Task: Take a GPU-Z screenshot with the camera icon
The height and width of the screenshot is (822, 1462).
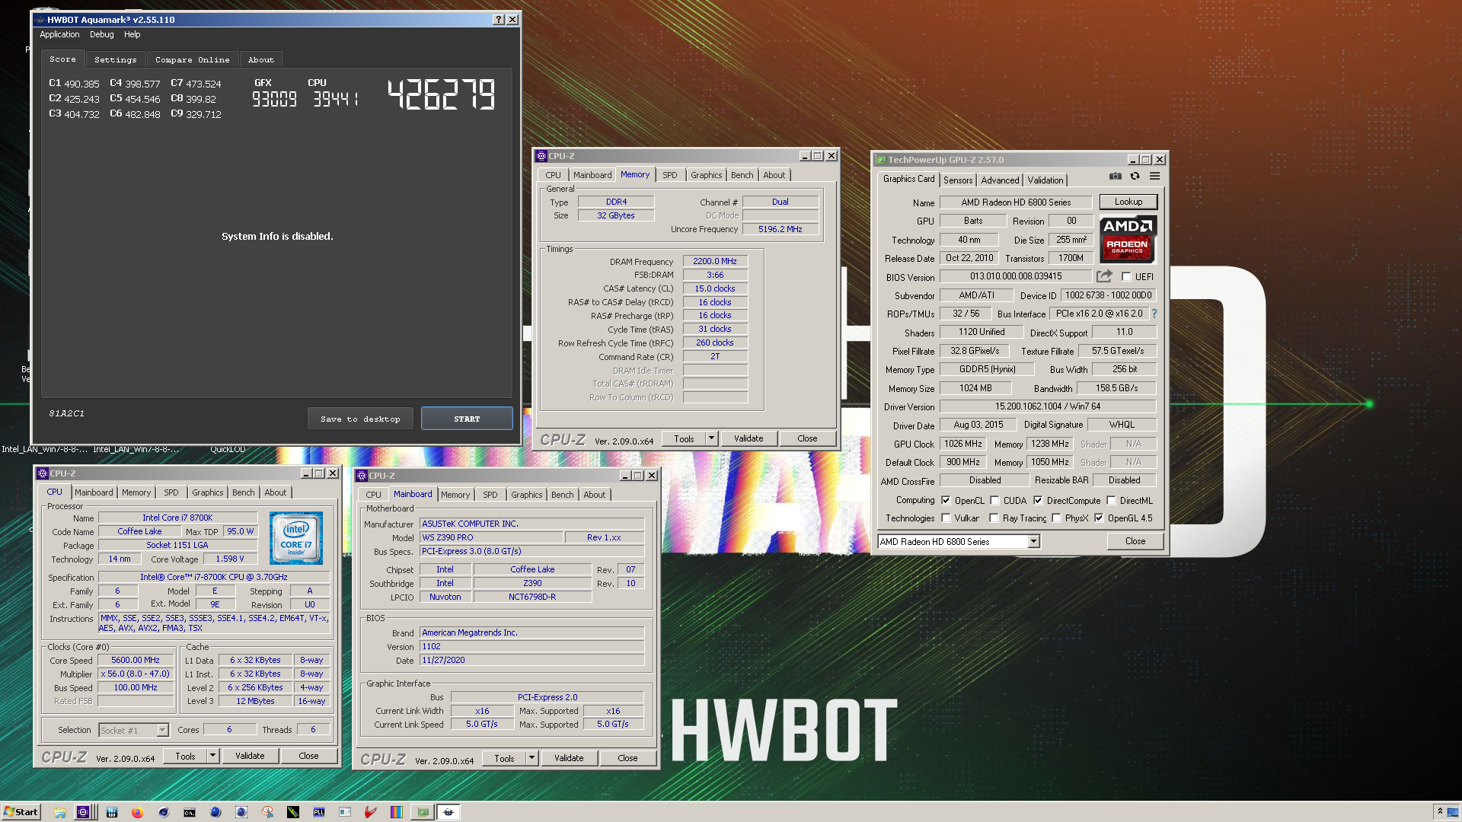Action: (x=1115, y=176)
